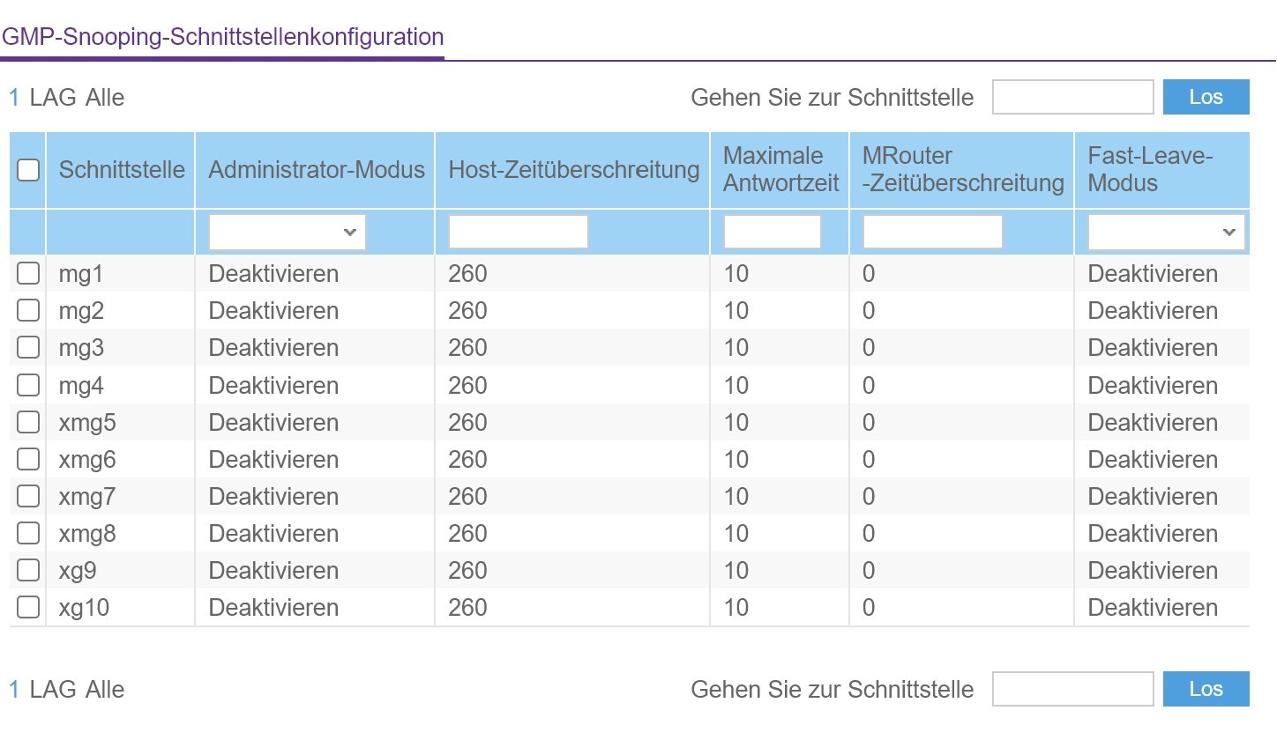1277x740 pixels.
Task: Check the checkbox for interface mg1
Action: (x=27, y=273)
